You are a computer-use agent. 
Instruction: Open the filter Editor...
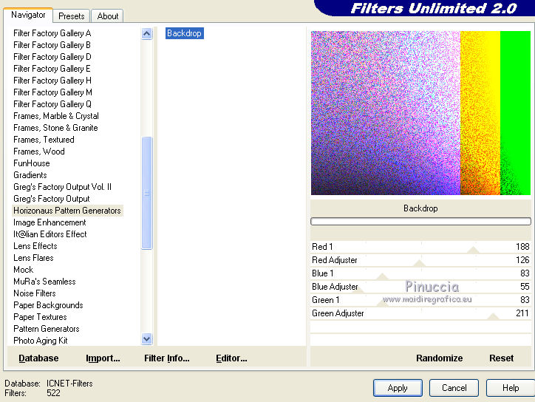pyautogui.click(x=231, y=358)
